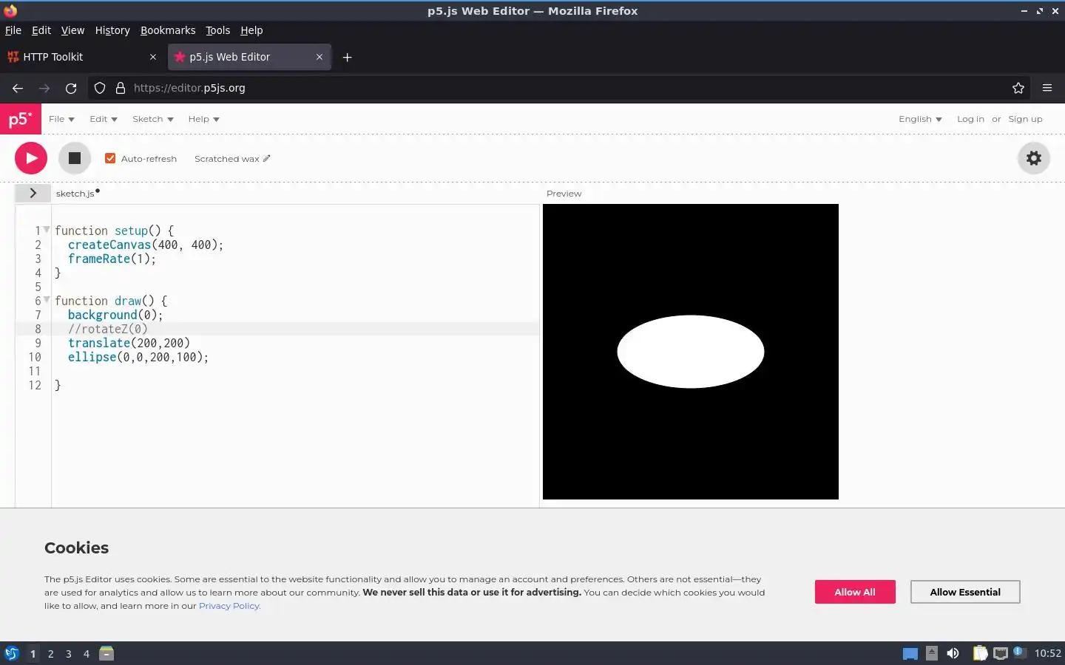Open the p5 editor File dropdown
Image resolution: width=1065 pixels, height=665 pixels.
click(61, 119)
